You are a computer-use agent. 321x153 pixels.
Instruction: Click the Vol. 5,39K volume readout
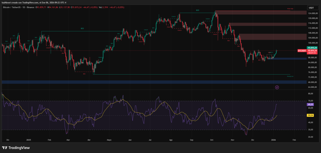(x=105, y=7)
